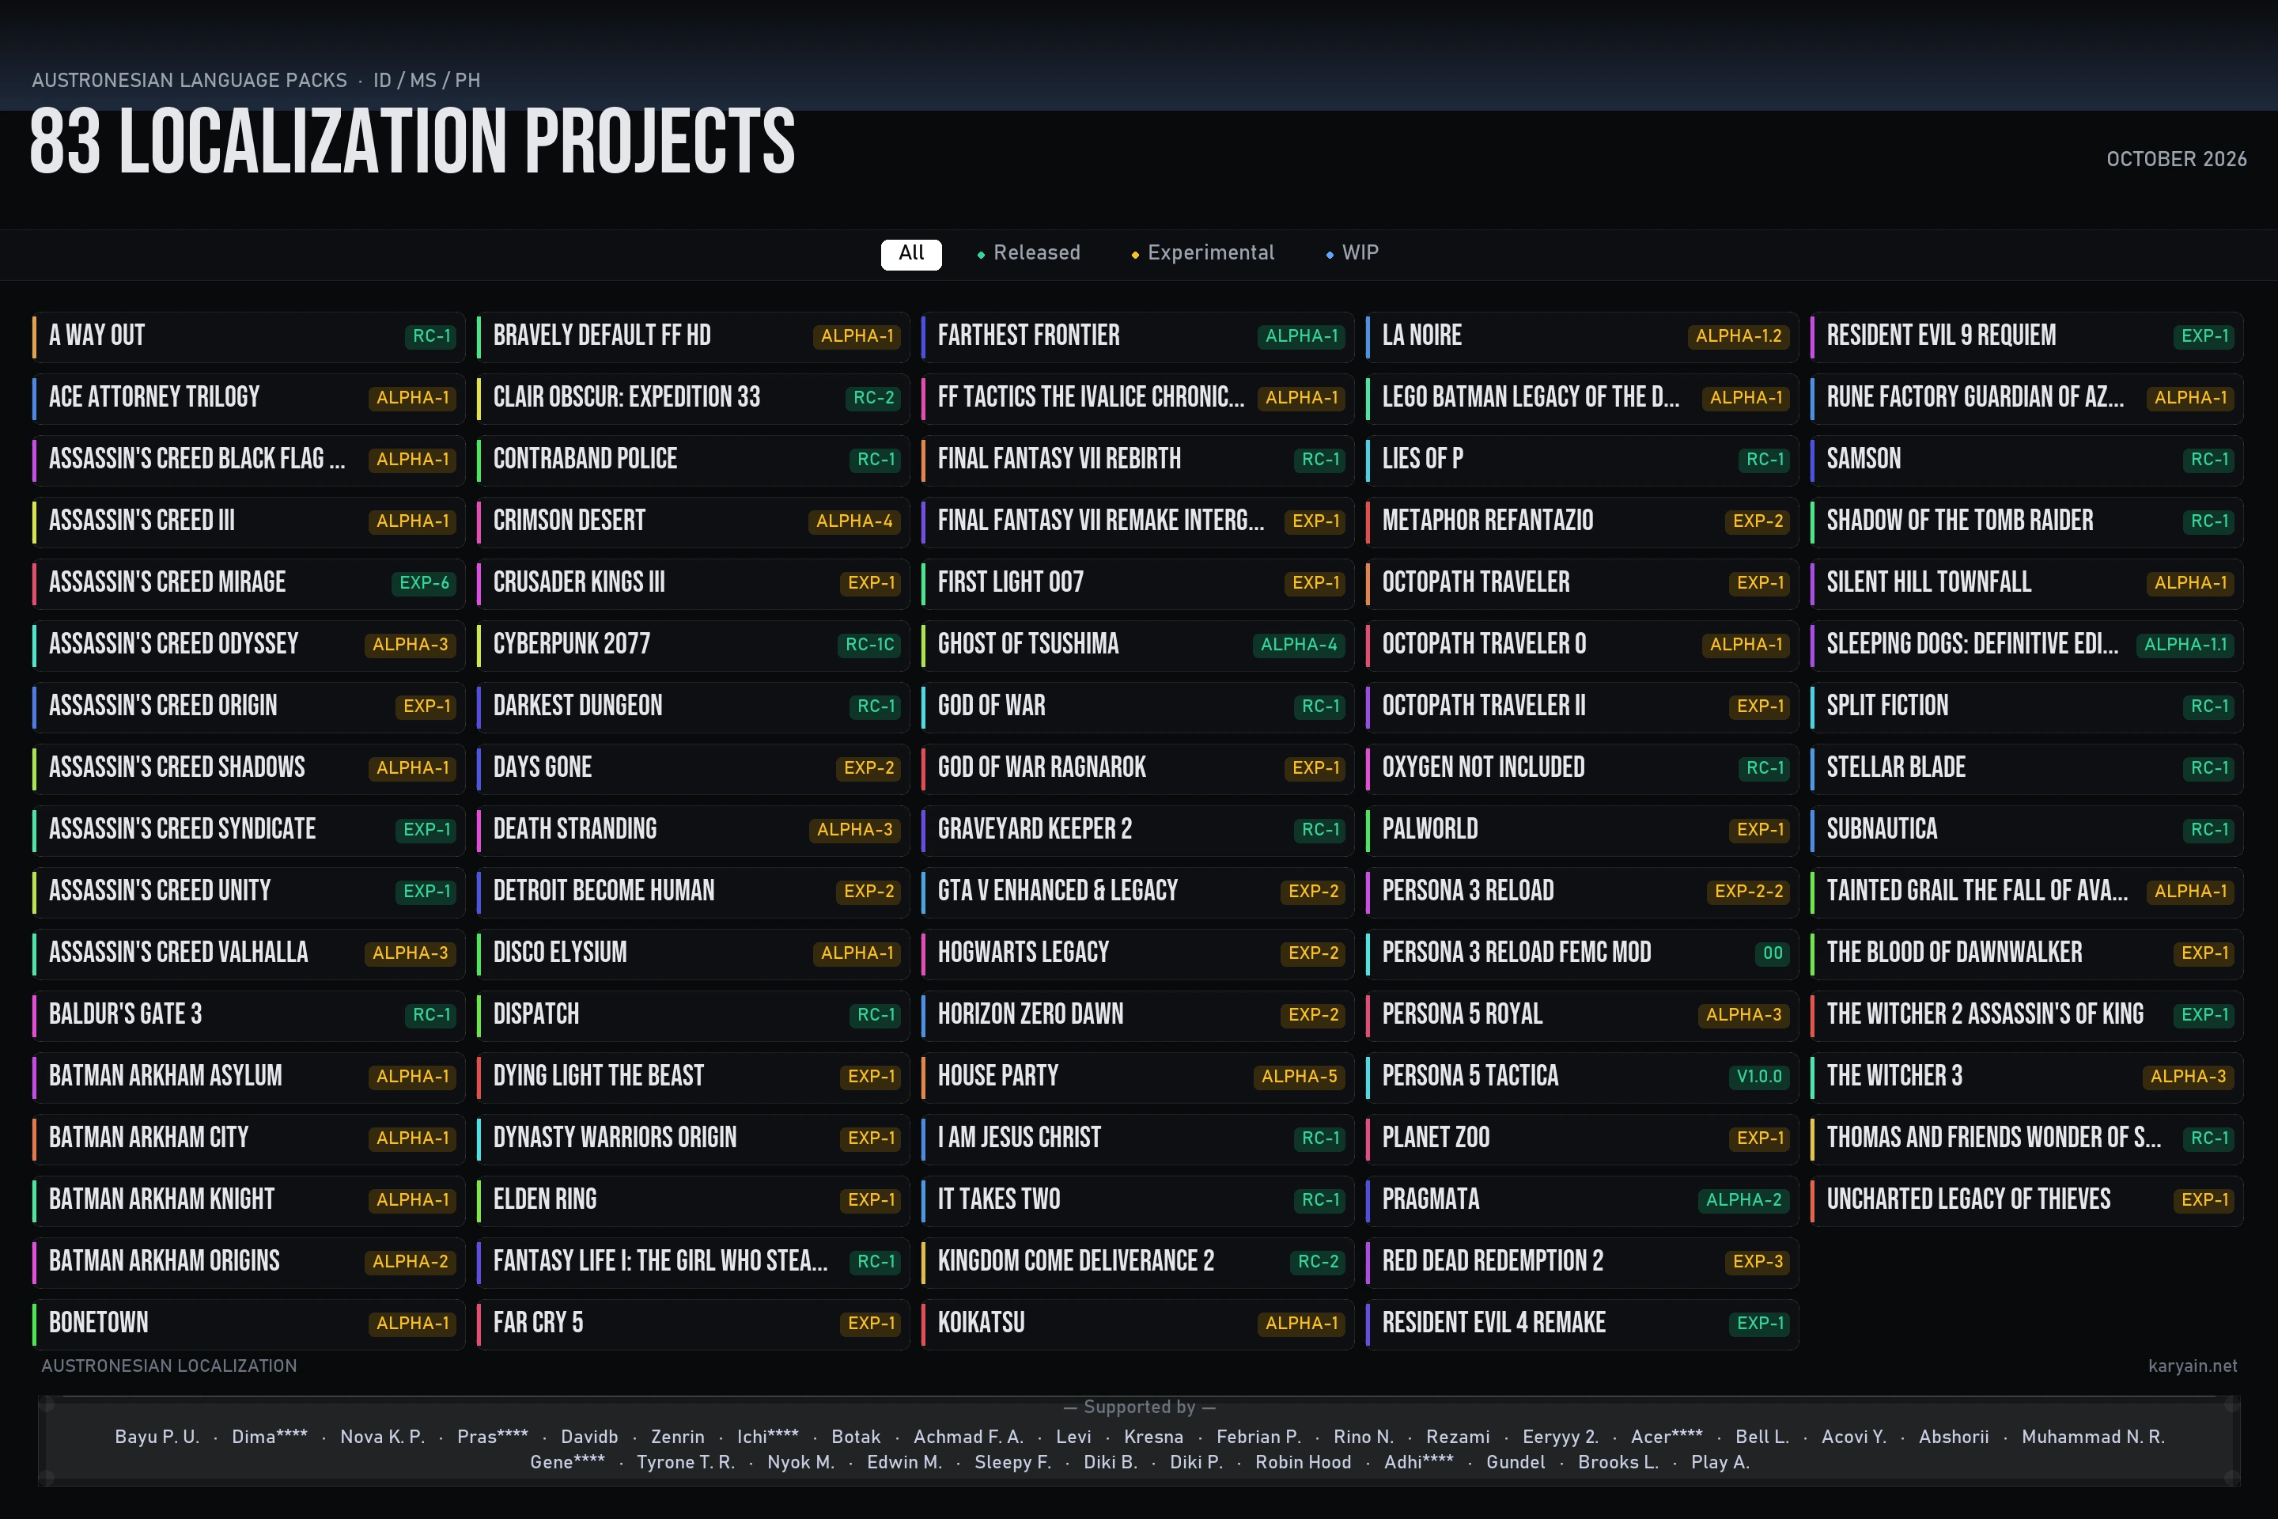Screen dimensions: 2278x1519
Task: Open the karyain.net link
Action: point(2192,1366)
